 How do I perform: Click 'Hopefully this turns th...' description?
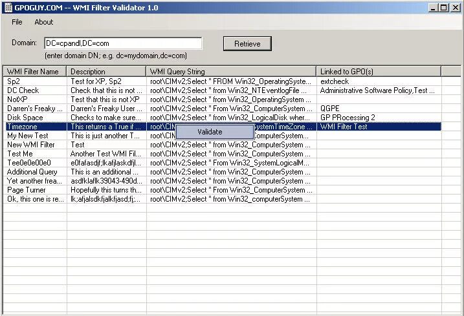pyautogui.click(x=106, y=190)
